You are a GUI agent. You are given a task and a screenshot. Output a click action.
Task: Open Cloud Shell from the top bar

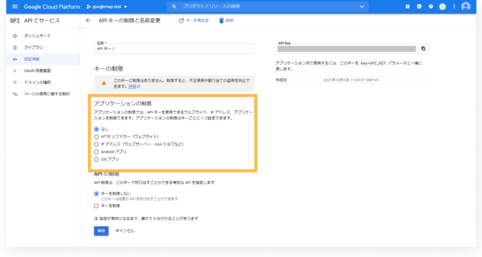419,6
